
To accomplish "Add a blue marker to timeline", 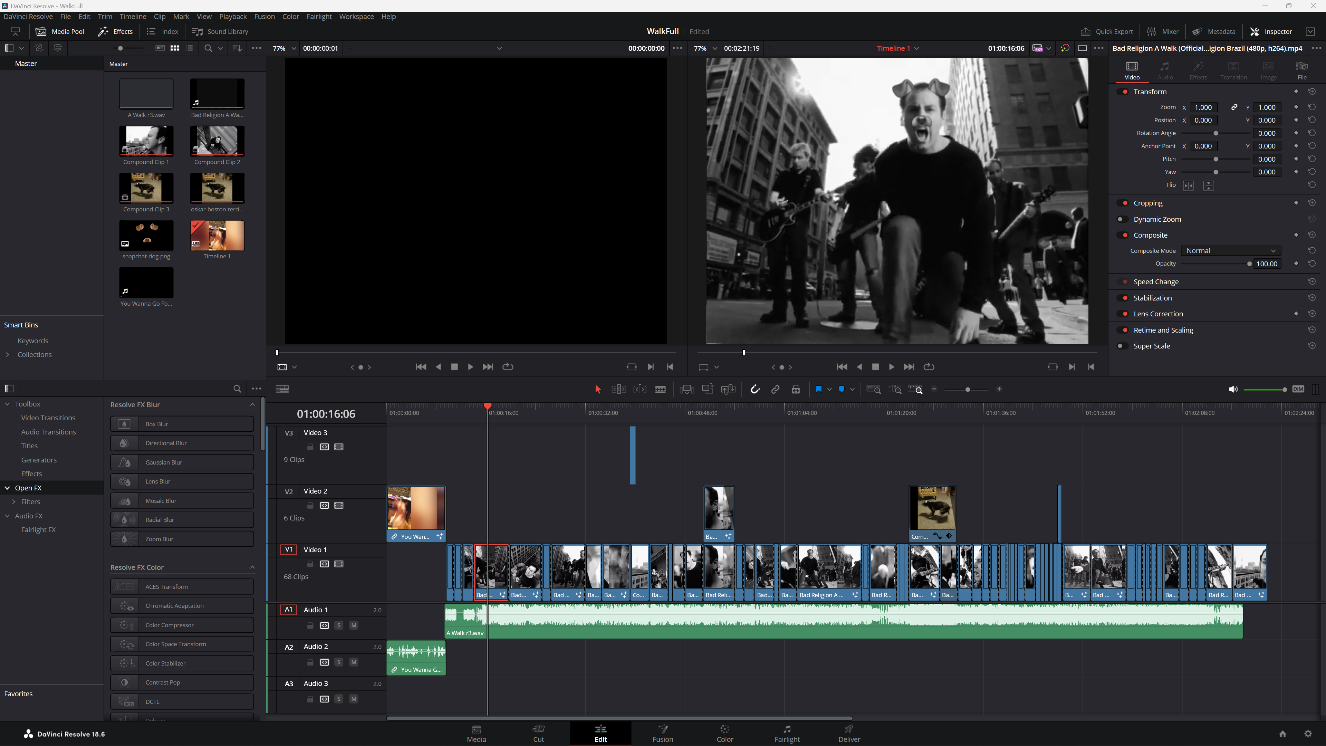I will click(x=842, y=389).
